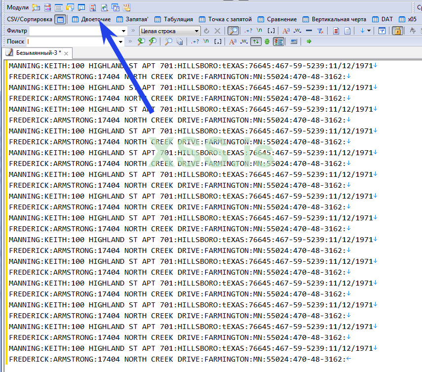This screenshot has height=372, width=422.
Task: Expand the Поиск history dropdown
Action: pos(121,42)
